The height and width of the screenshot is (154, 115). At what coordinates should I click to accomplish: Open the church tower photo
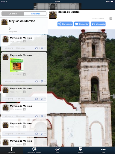click(81, 88)
